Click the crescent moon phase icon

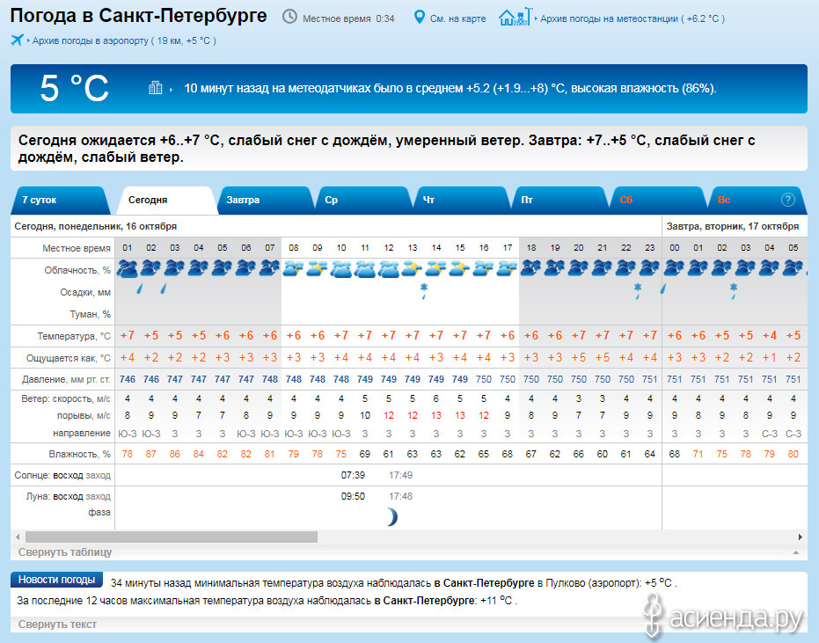pyautogui.click(x=391, y=517)
